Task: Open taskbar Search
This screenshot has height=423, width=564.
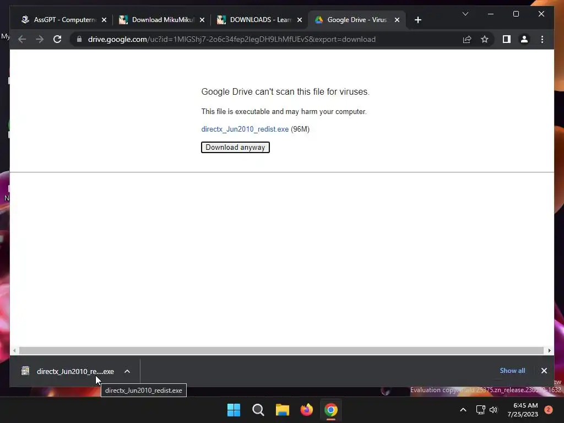Action: [x=258, y=410]
